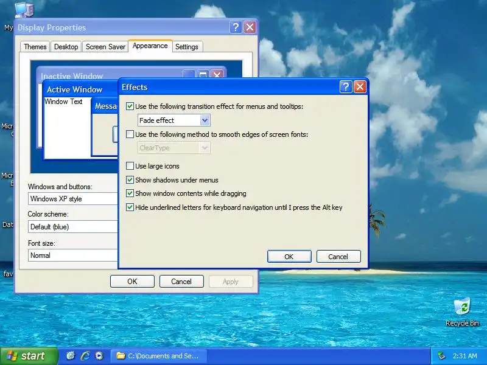Image resolution: width=487 pixels, height=365 pixels.
Task: Click the Effects dialog title bar
Action: [x=230, y=87]
